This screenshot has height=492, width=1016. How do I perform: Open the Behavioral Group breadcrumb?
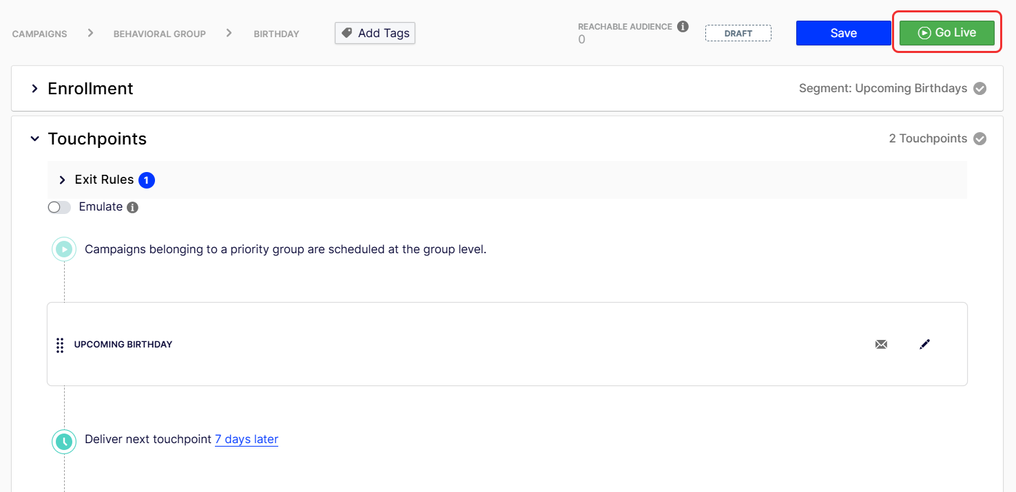[160, 34]
